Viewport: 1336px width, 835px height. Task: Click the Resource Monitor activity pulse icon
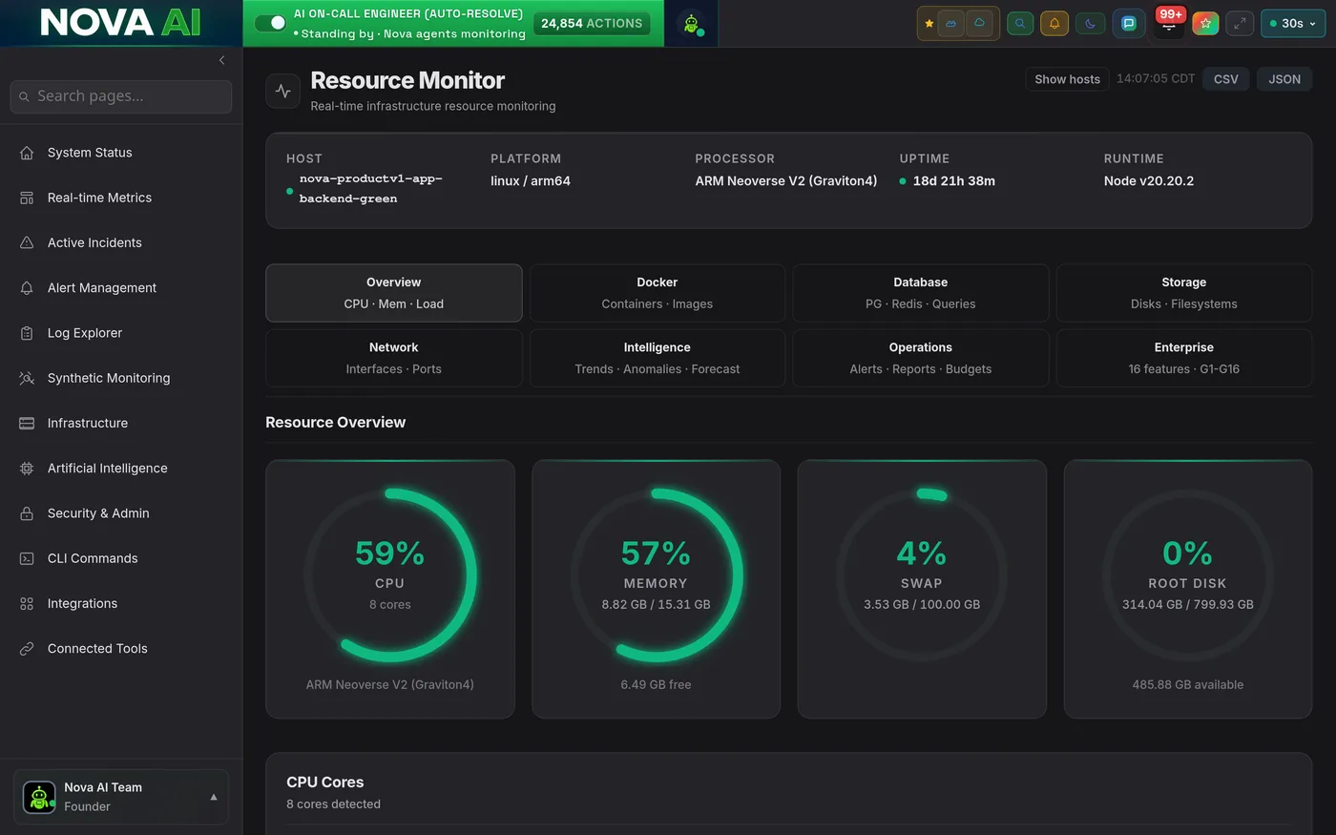283,91
